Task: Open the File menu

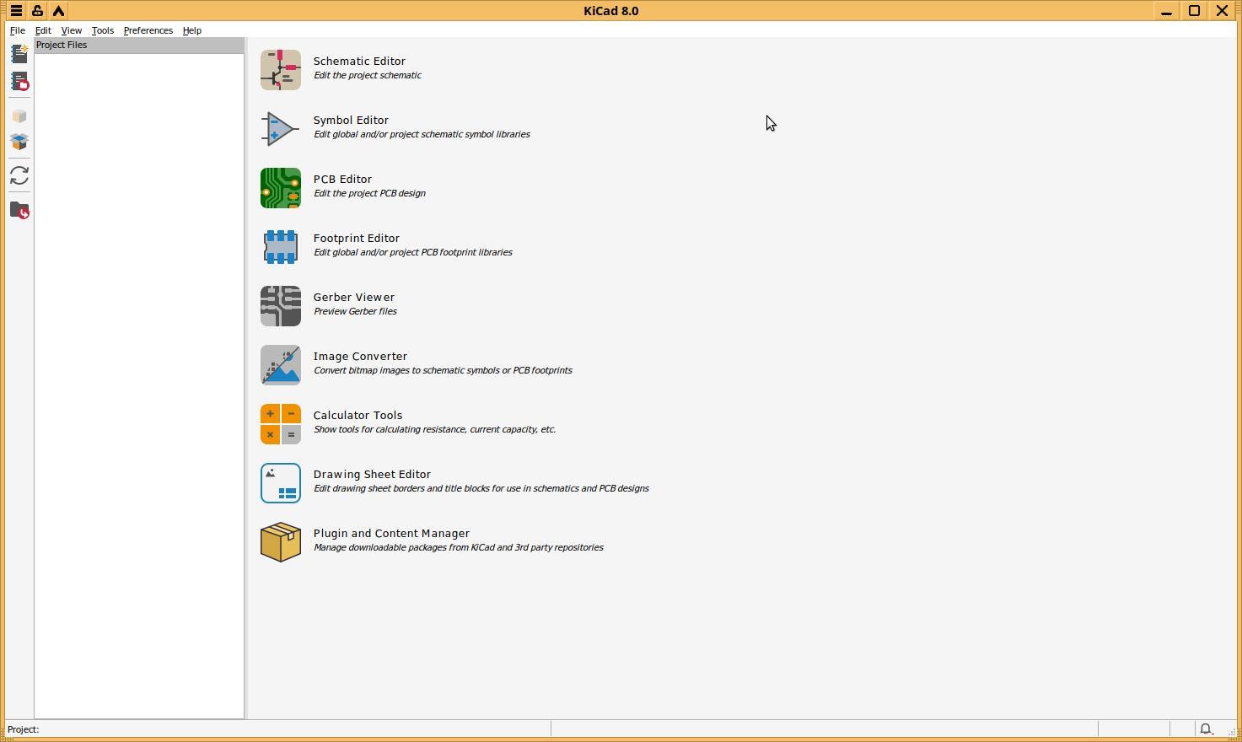Action: (18, 30)
